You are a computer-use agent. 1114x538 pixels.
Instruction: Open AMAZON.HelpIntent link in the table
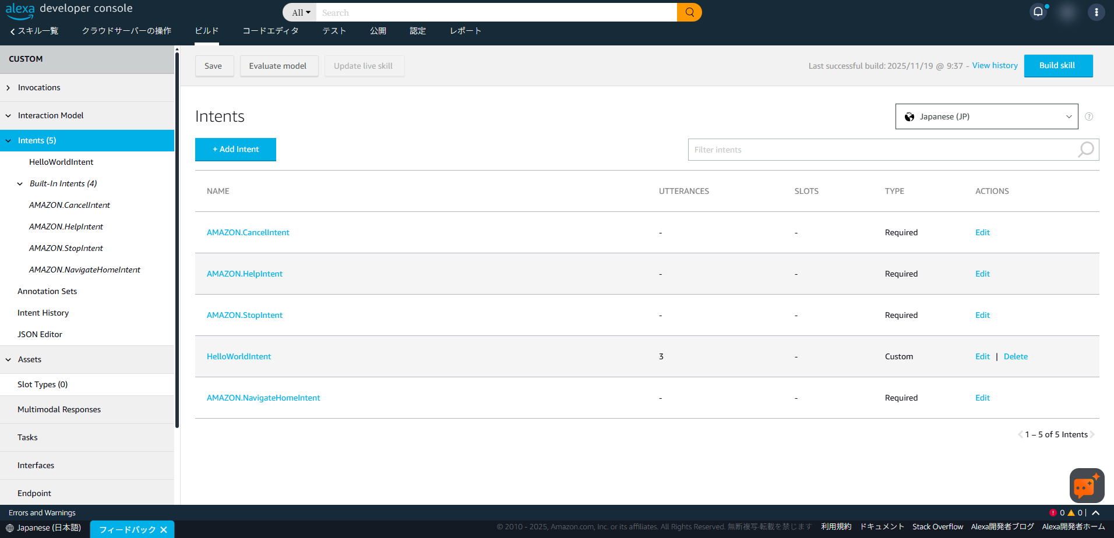click(x=245, y=274)
